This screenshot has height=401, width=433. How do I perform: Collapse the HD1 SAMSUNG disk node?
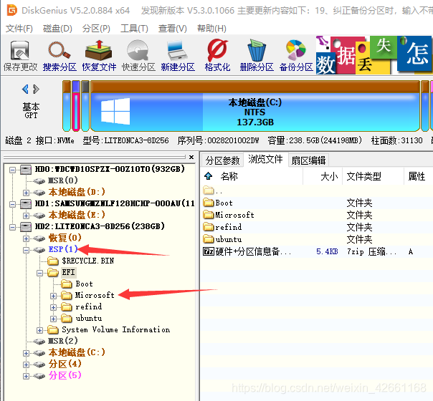click(12, 204)
